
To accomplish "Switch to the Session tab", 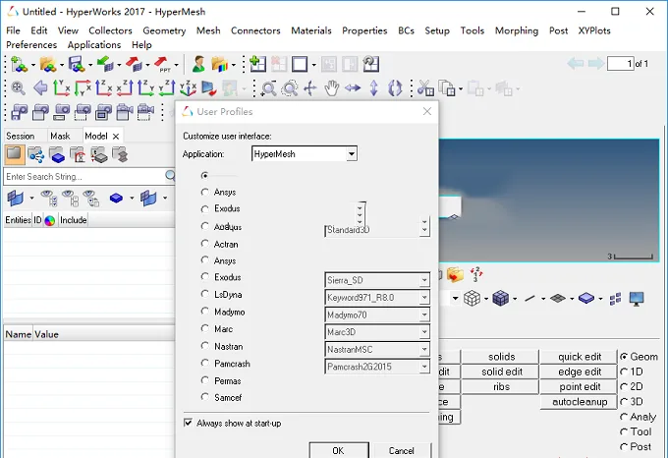I will coord(21,136).
